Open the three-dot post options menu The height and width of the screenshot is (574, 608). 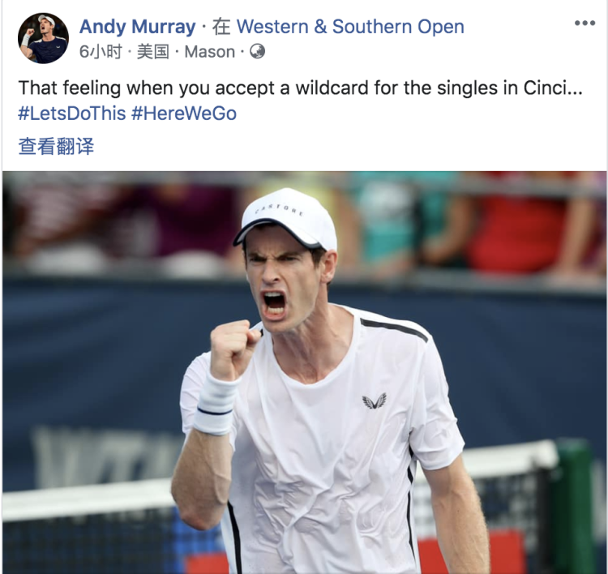point(584,24)
